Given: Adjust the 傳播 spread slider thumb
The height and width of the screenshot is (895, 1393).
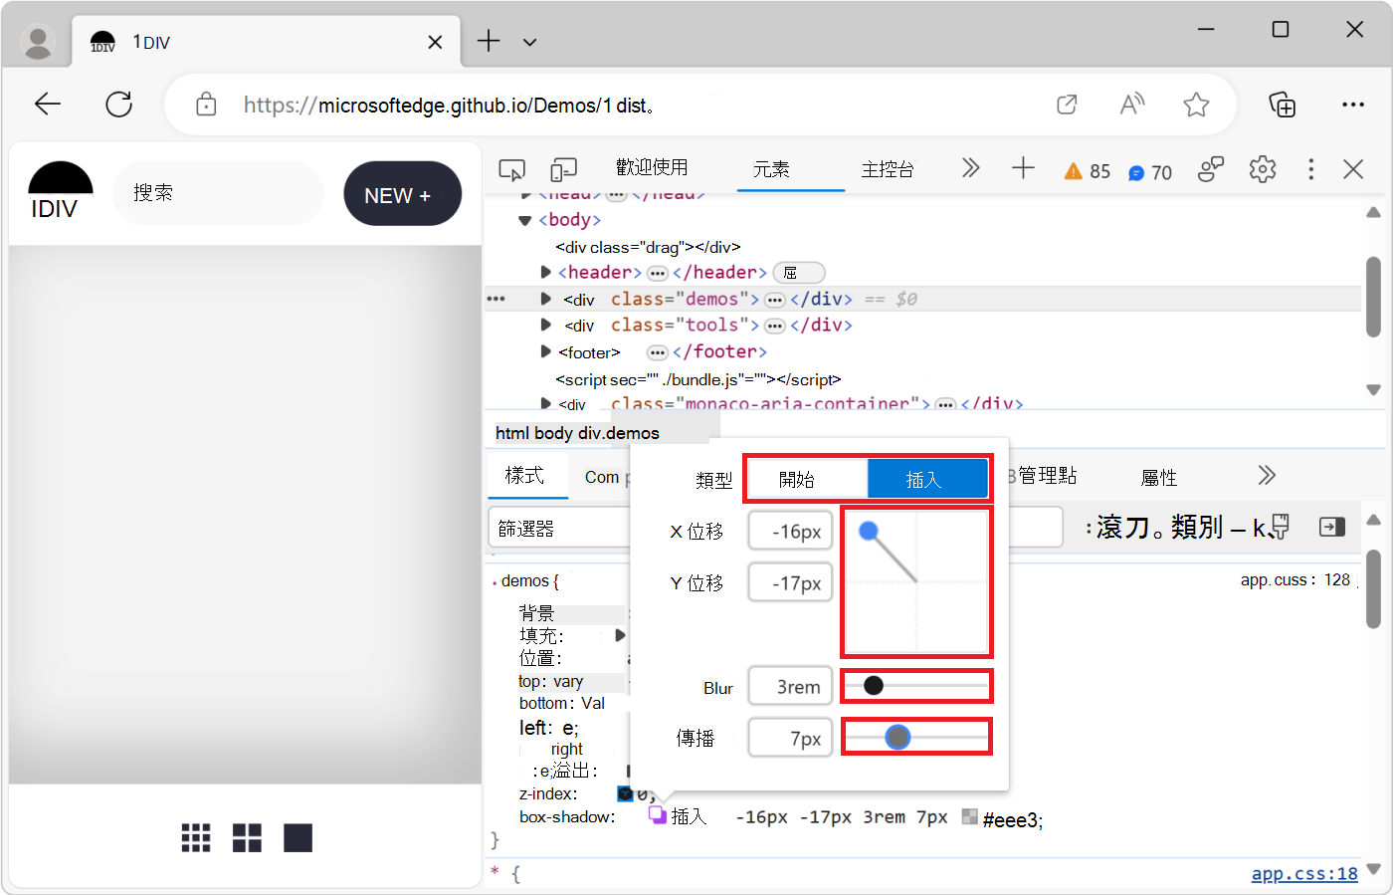Looking at the screenshot, I should [897, 738].
